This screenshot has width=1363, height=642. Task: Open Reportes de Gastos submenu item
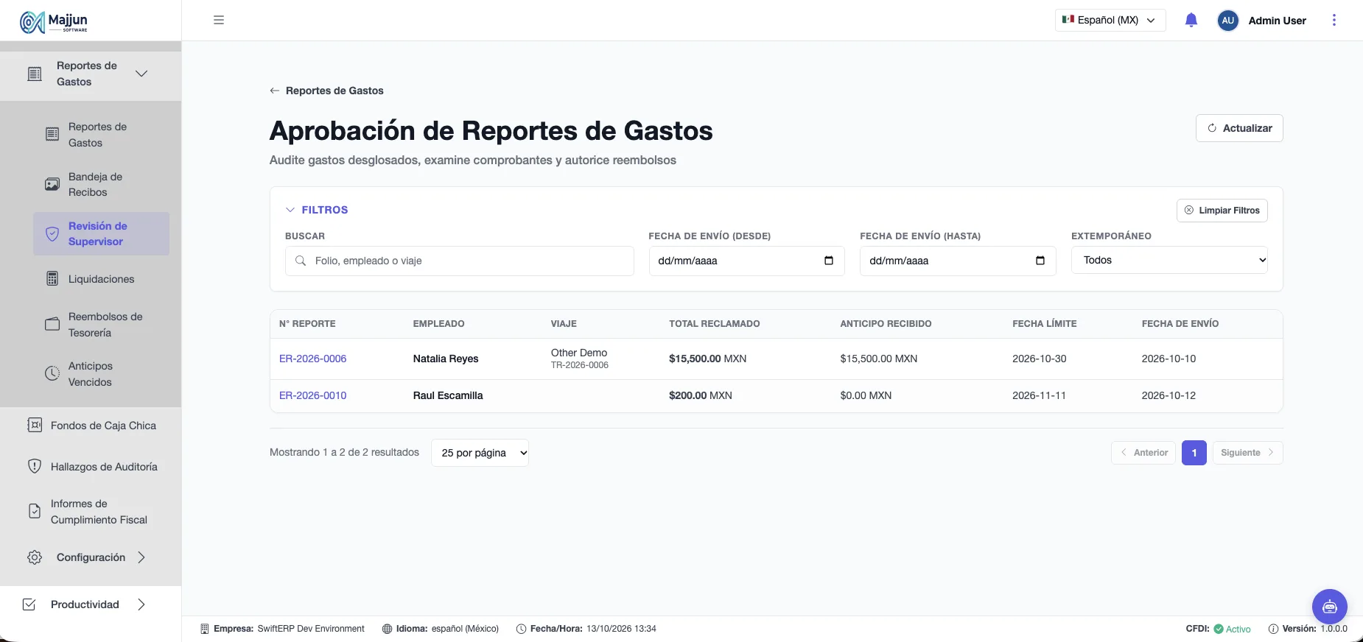coord(101,135)
